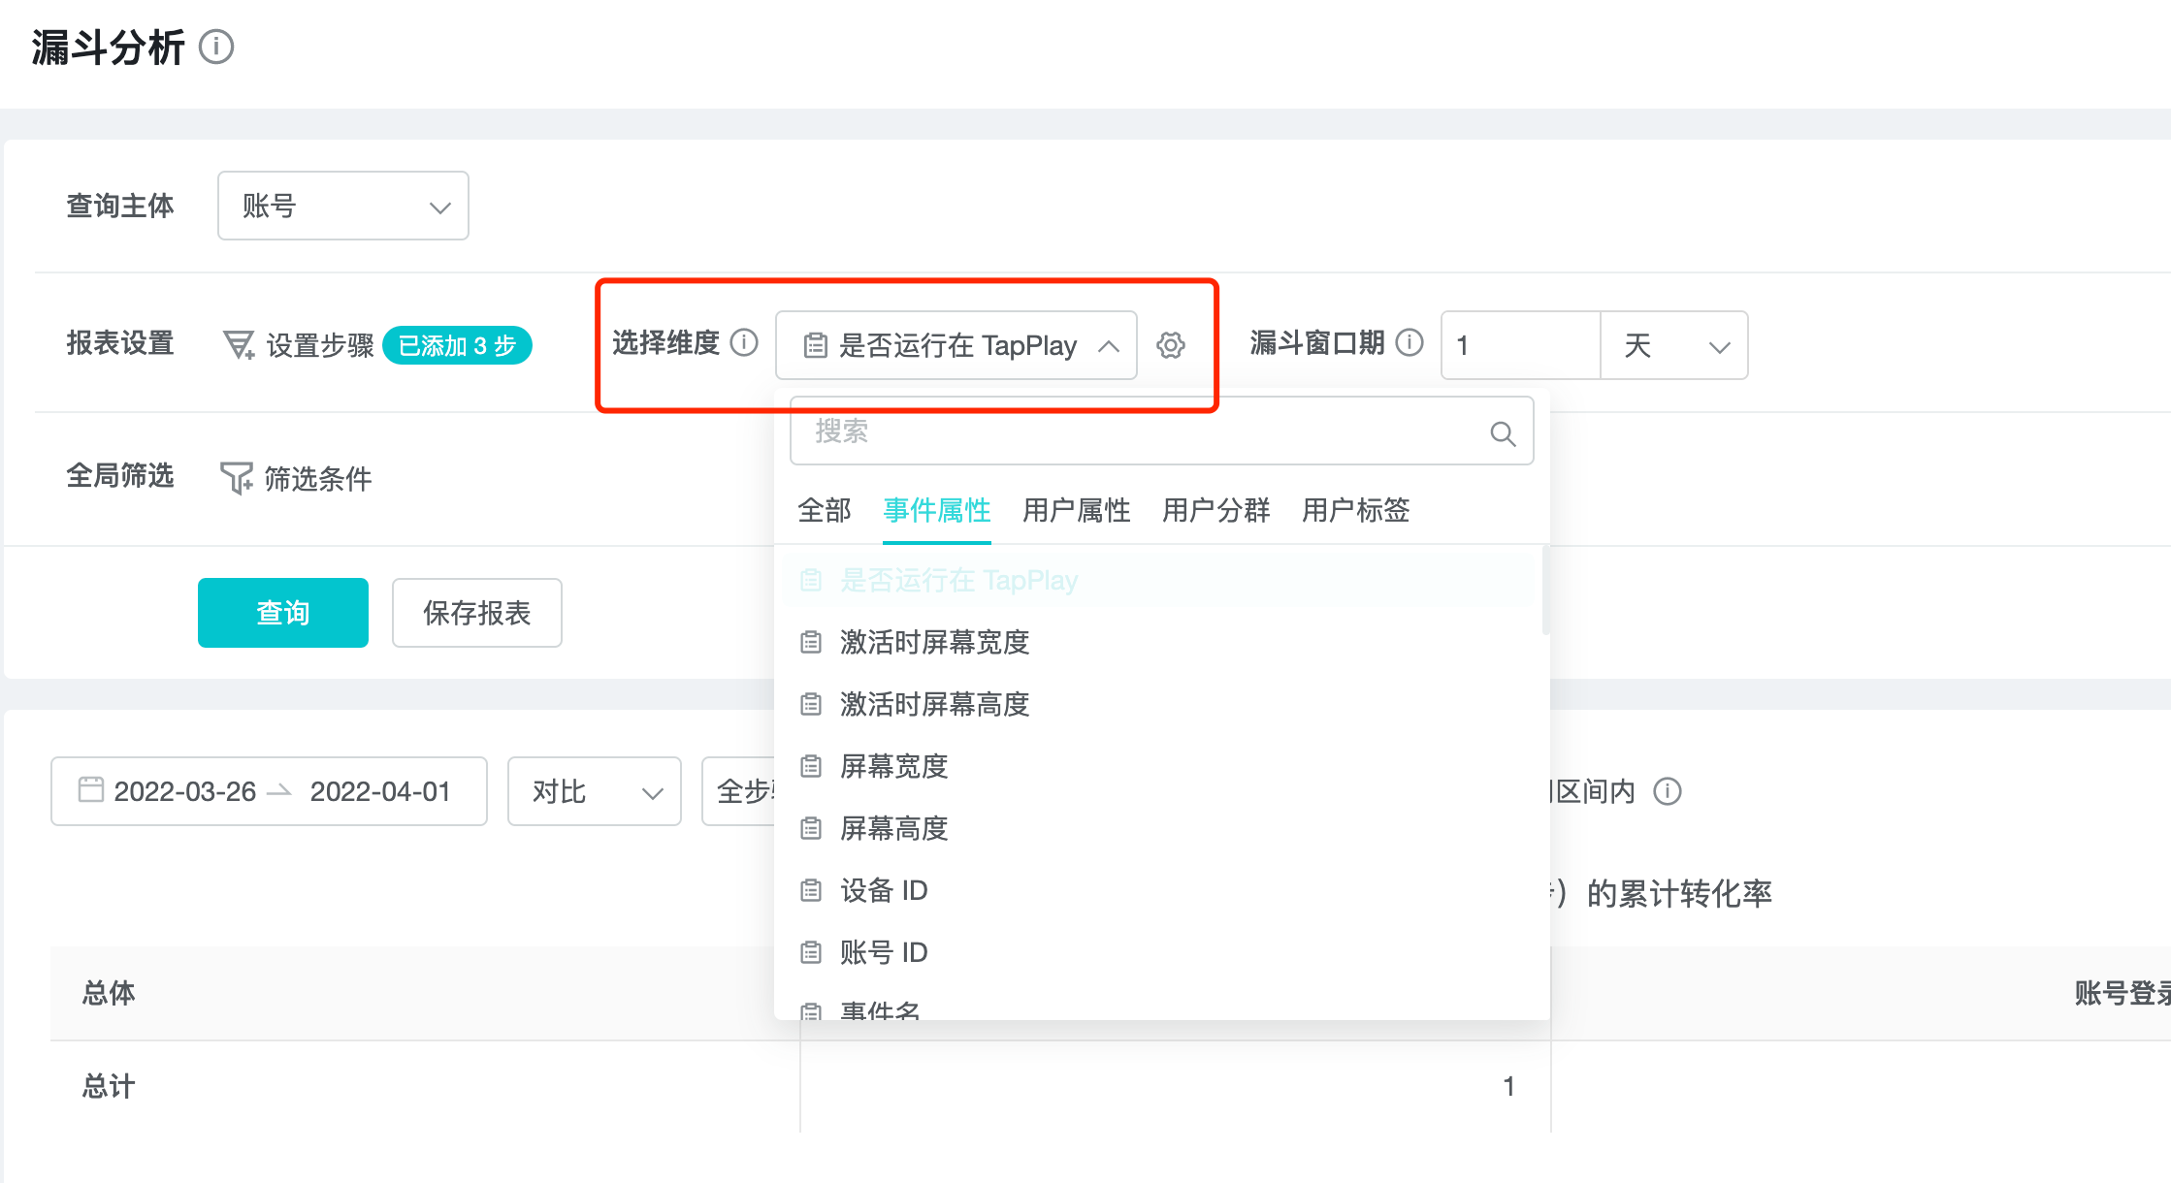Click the 筛选条件 filter icon
The width and height of the screenshot is (2171, 1183).
coord(237,478)
